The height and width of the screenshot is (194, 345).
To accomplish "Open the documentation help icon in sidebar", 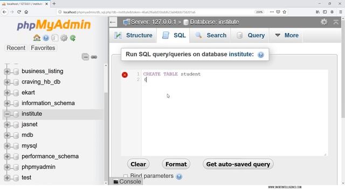I will (46, 38).
